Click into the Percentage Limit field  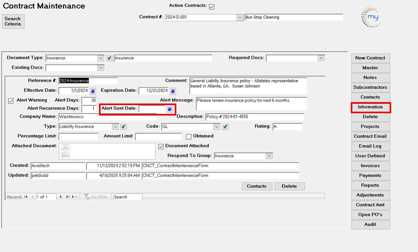[x=78, y=137]
